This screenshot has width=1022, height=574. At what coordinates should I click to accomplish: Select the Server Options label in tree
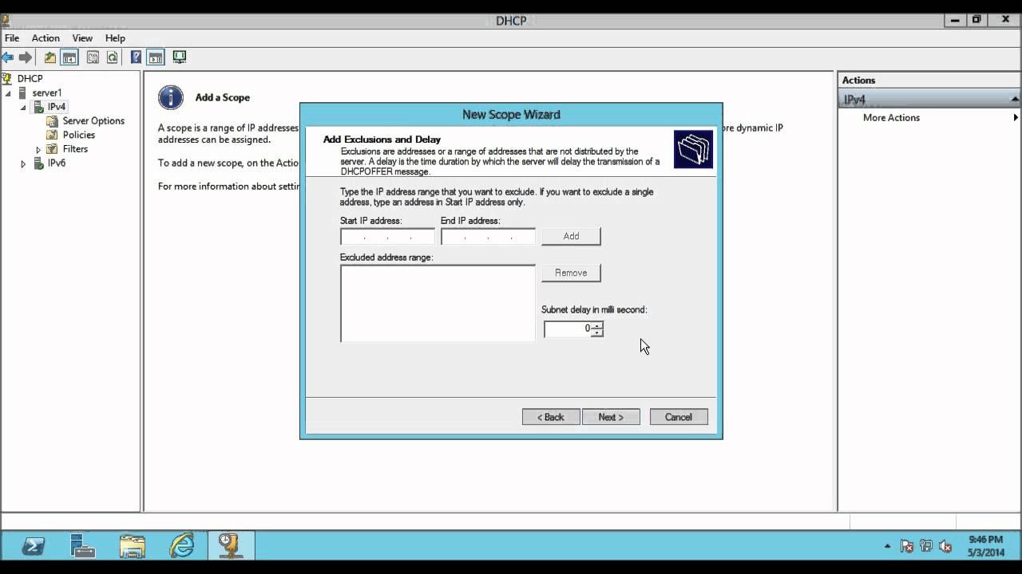point(93,121)
